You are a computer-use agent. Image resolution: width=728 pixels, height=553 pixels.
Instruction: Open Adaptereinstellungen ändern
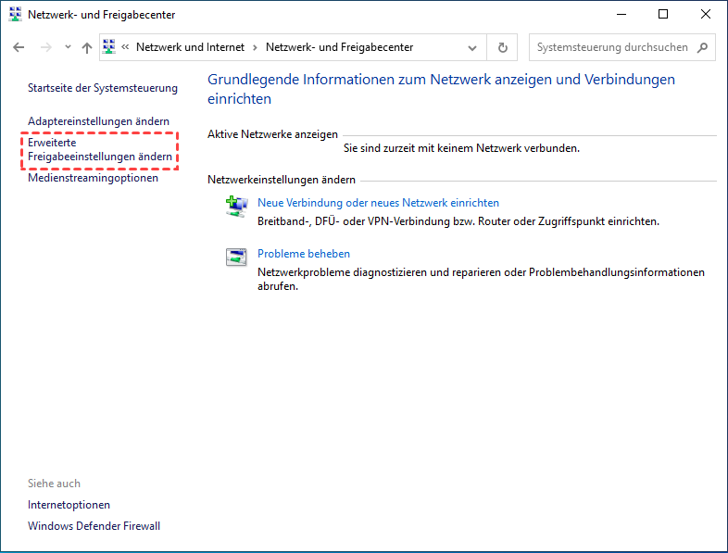[x=98, y=121]
